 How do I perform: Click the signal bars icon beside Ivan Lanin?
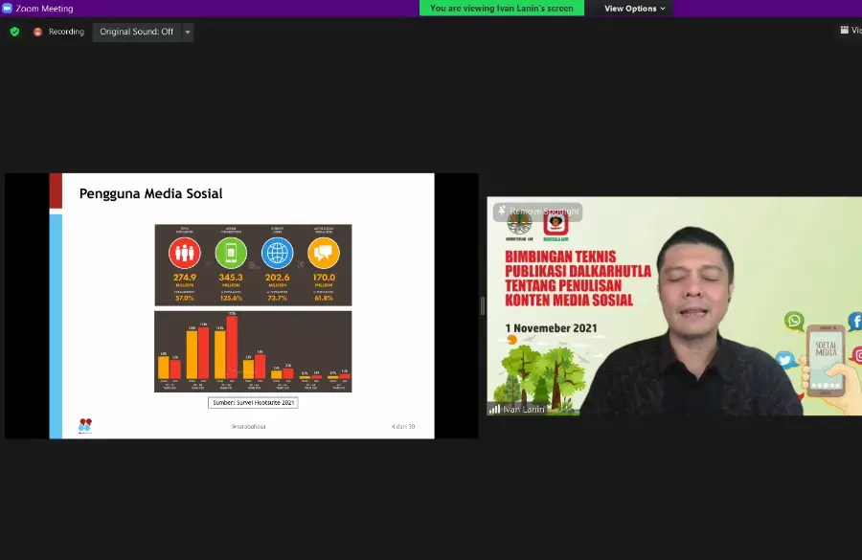494,409
